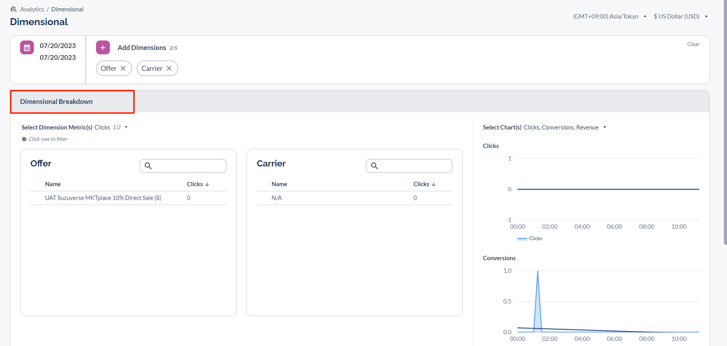Screen dimensions: 727x346
Task: Expand Select Dimension Metric(s) dropdown
Action: pyautogui.click(x=126, y=128)
